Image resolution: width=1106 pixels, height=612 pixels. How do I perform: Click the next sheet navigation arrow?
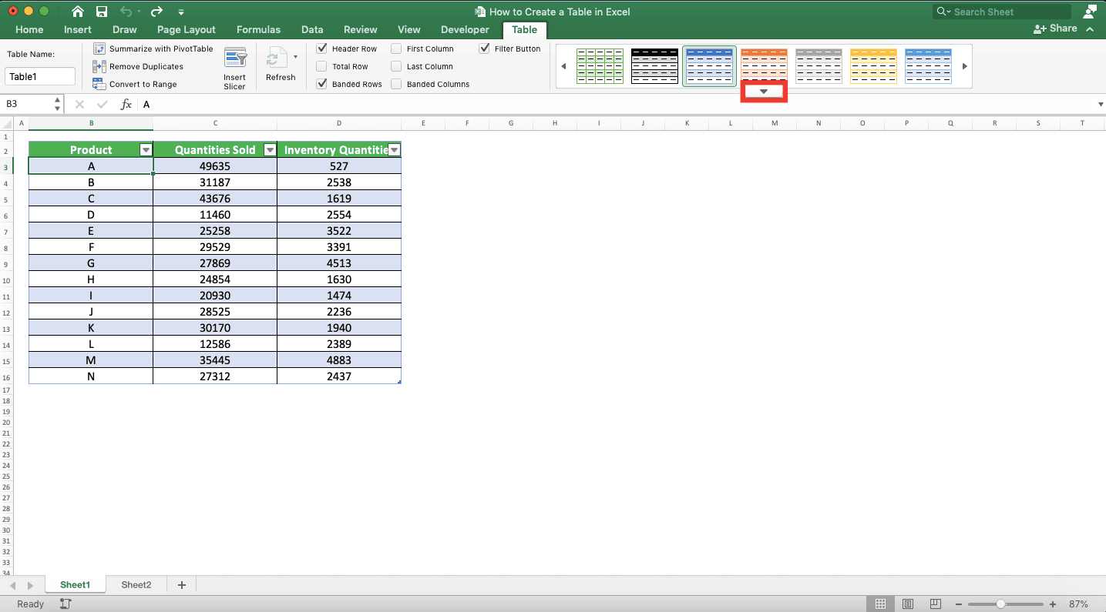pyautogui.click(x=31, y=586)
